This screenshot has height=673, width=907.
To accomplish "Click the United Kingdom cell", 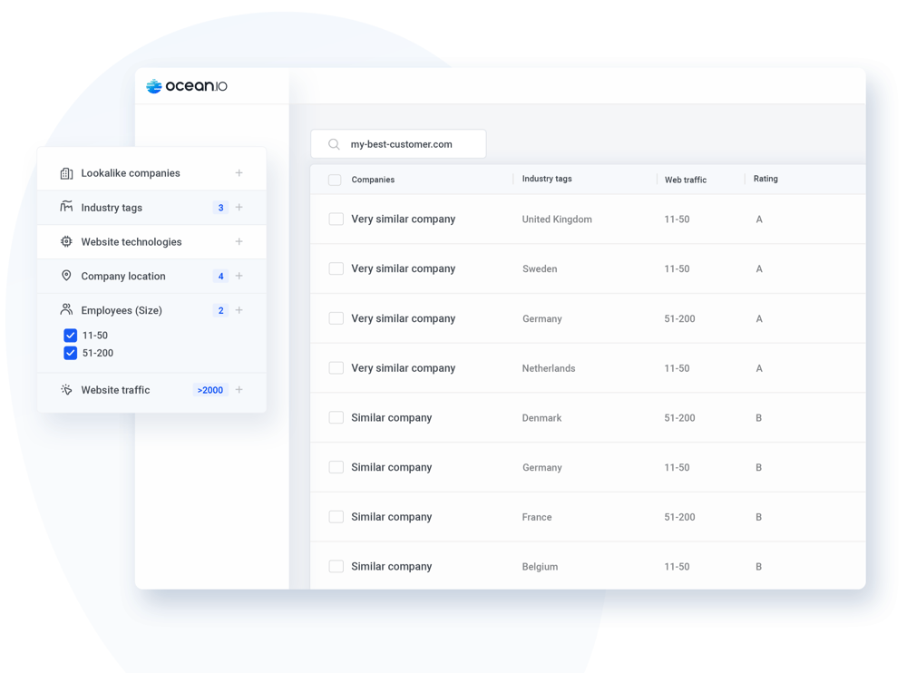I will pyautogui.click(x=557, y=219).
